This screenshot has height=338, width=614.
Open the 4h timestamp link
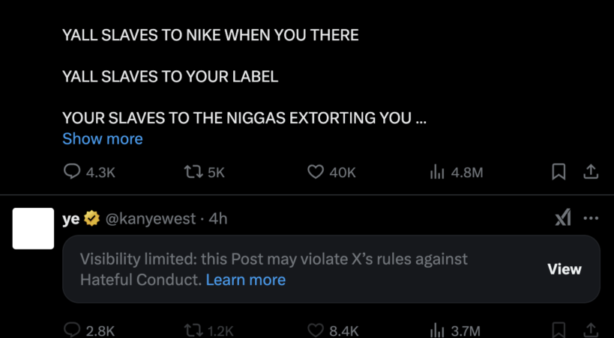(x=218, y=218)
